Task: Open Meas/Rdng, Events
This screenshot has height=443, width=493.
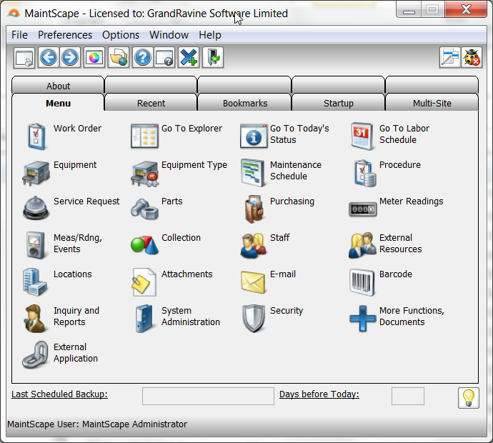Action: click(x=35, y=245)
